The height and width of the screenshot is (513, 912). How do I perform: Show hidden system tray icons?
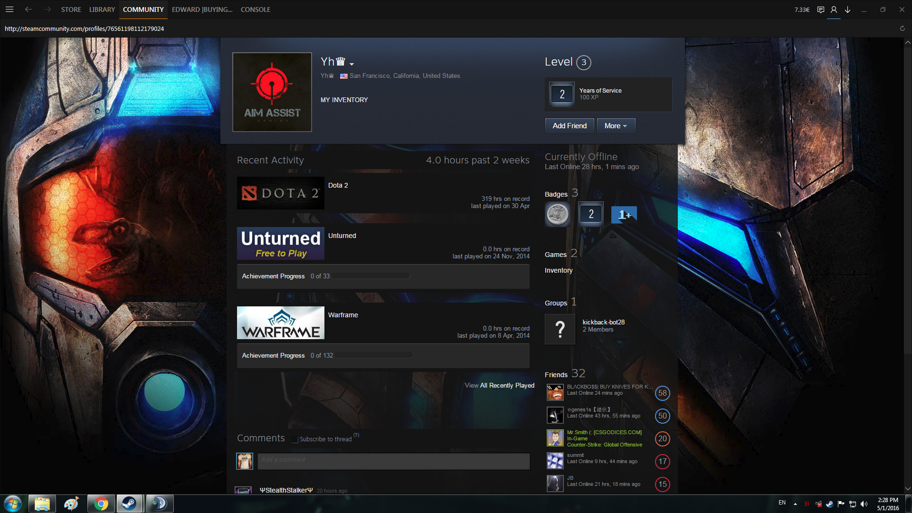point(795,503)
